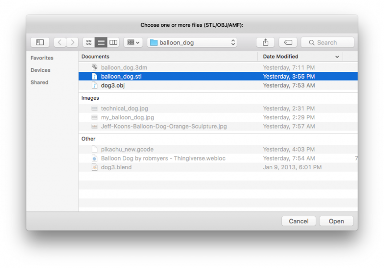Select the balloon_dog.stl file

[x=121, y=76]
